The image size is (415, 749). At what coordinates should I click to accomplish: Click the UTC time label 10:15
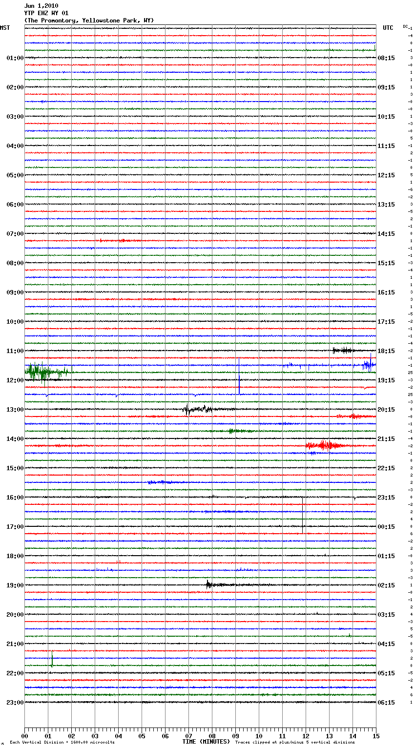click(x=386, y=117)
